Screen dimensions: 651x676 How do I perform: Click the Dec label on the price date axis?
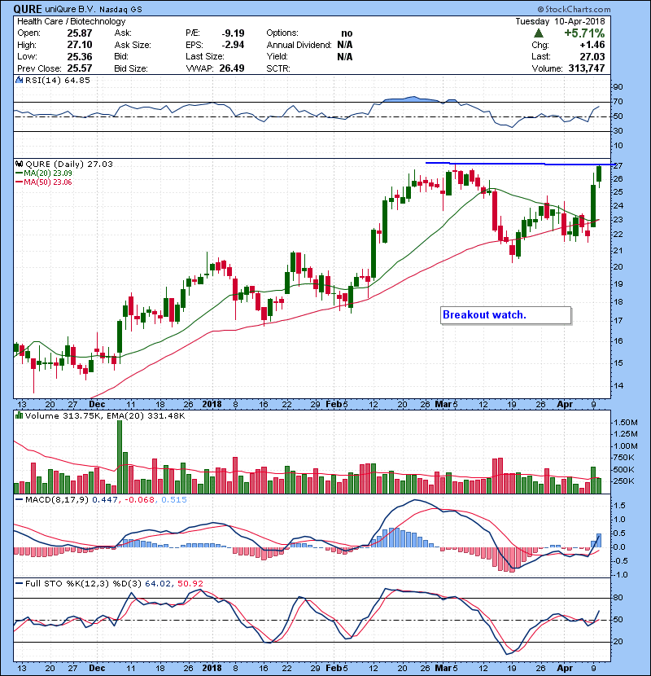97,405
